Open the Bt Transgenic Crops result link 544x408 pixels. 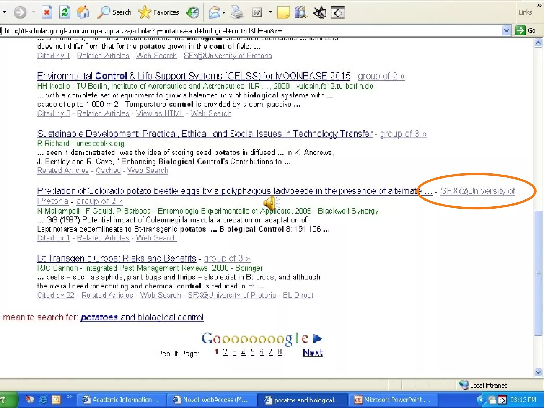[116, 258]
